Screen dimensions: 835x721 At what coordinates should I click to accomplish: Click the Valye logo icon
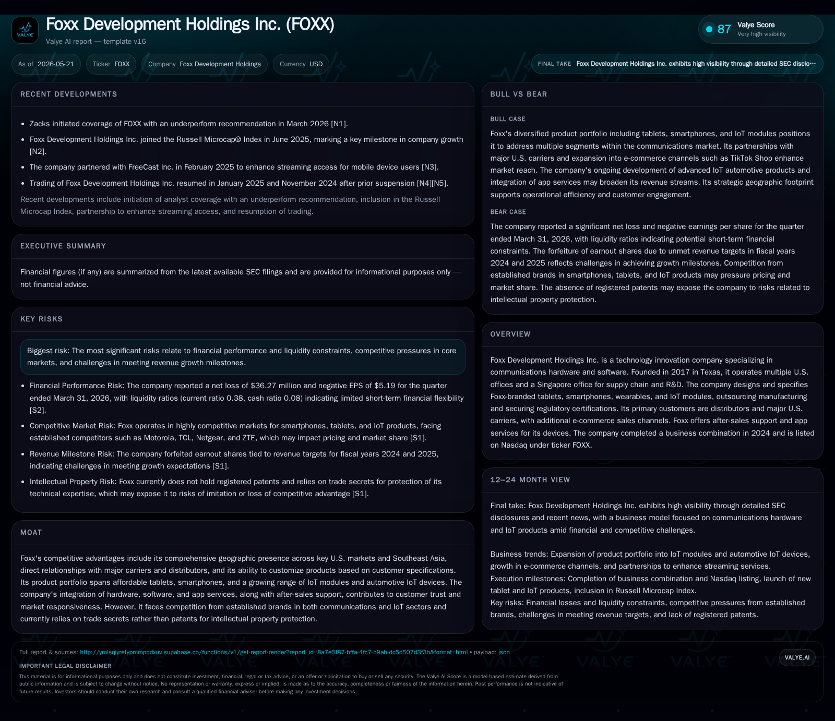tap(25, 30)
